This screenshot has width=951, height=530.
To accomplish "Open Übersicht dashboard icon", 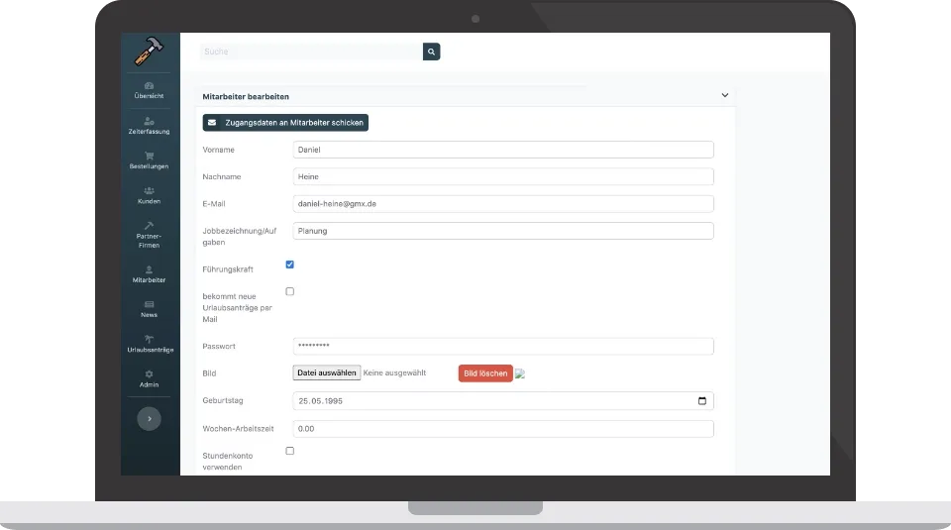I will pos(149,85).
